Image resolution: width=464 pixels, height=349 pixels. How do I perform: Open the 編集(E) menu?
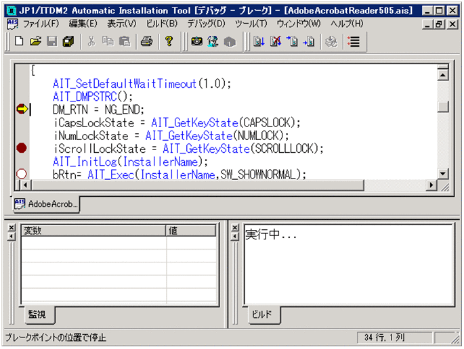click(x=83, y=24)
